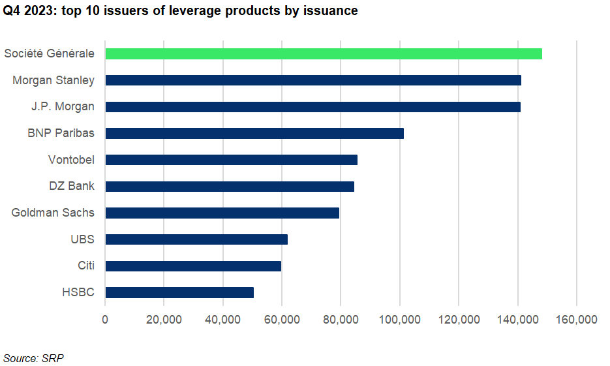Click the Citi bar
Image resolution: width=610 pixels, height=366 pixels.
point(193,266)
